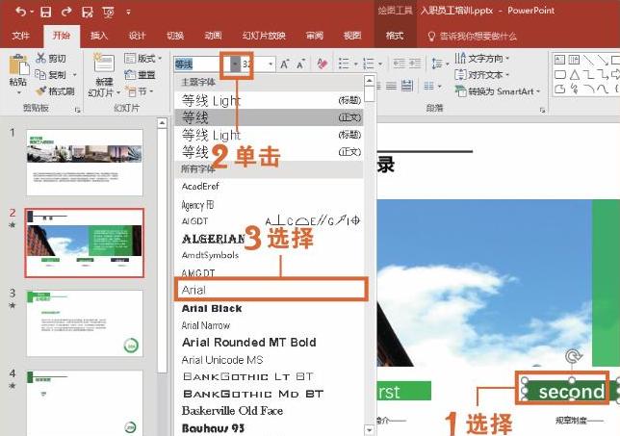Open the add columns icon
This screenshot has height=436, width=620.
click(x=429, y=86)
